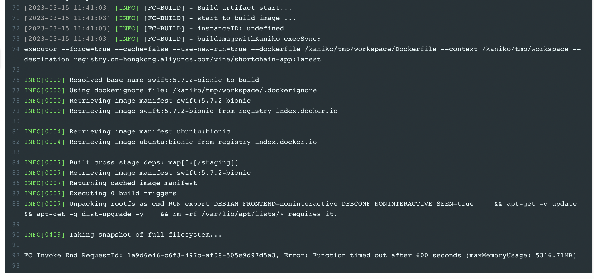Click the registry.cn-hongkong.aliyuncs.com destination URL
This screenshot has height=279, width=594.
(197, 59)
